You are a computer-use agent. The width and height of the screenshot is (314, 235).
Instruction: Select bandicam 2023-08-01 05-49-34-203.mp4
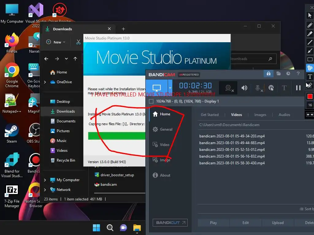click(232, 136)
